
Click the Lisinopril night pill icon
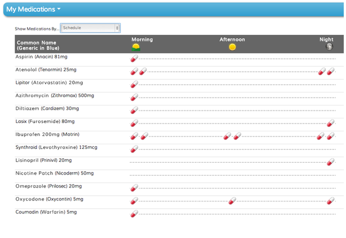point(331,162)
